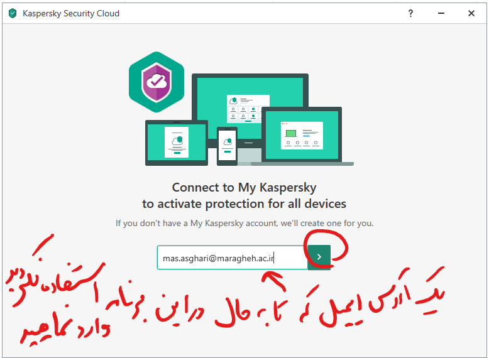The width and height of the screenshot is (489, 358).
Task: Click the cloud icon on the monitor screen
Action: [x=233, y=100]
